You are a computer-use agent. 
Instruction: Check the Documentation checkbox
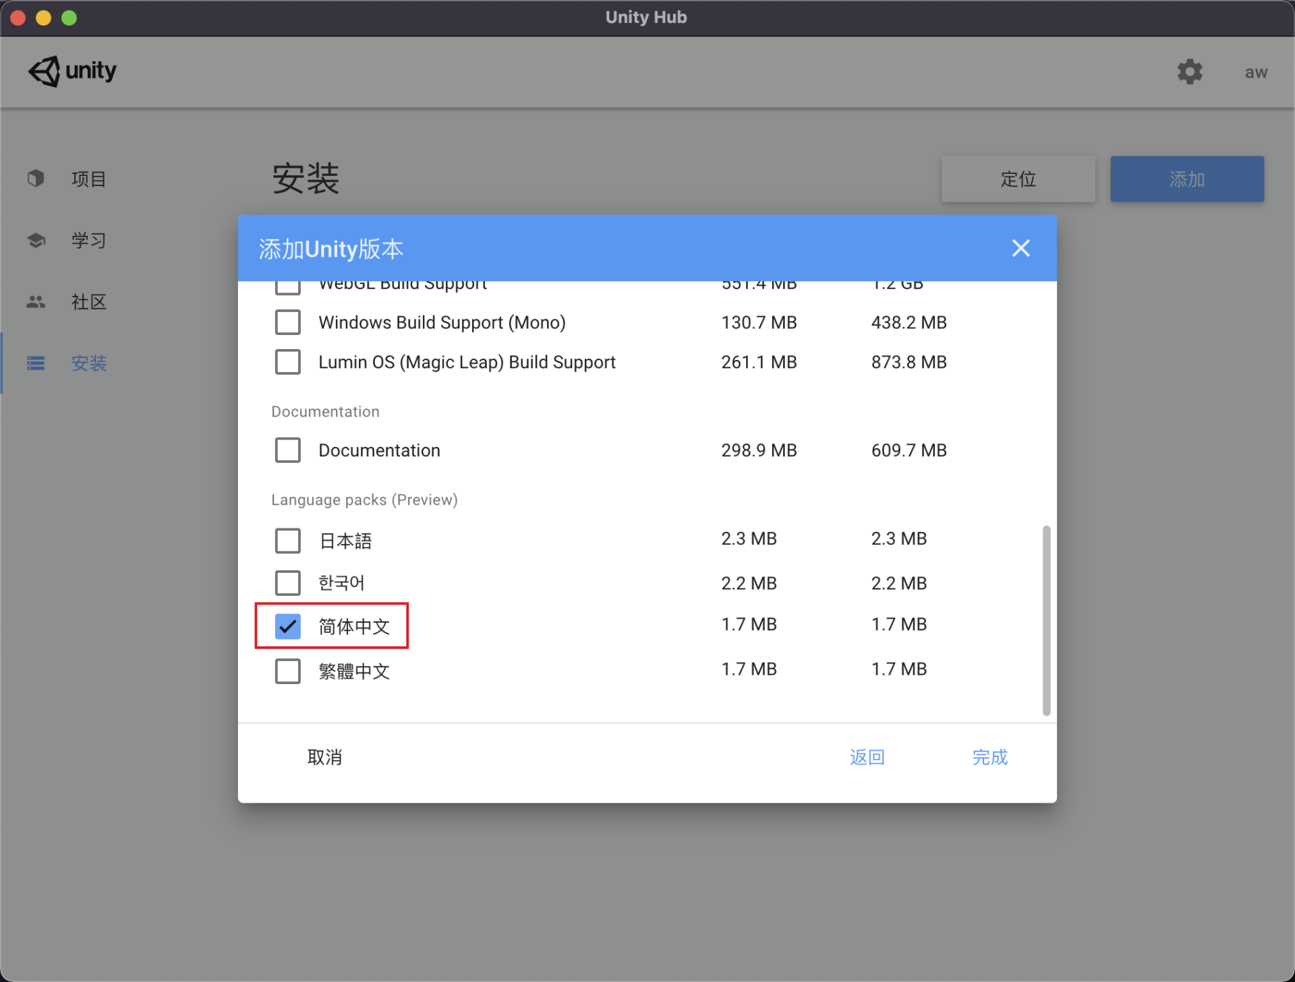[288, 450]
